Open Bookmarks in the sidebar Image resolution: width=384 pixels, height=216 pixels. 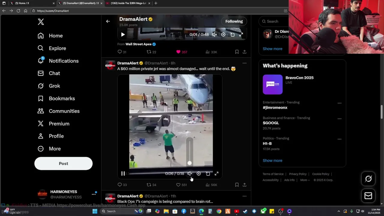tap(56, 98)
